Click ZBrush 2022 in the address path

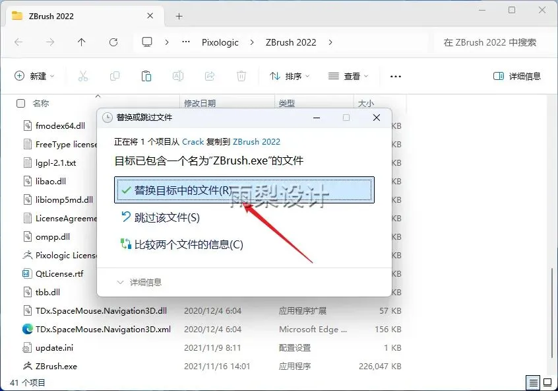(x=291, y=42)
